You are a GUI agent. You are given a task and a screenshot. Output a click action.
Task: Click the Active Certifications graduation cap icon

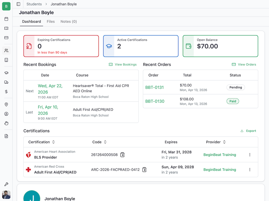[x=109, y=46]
